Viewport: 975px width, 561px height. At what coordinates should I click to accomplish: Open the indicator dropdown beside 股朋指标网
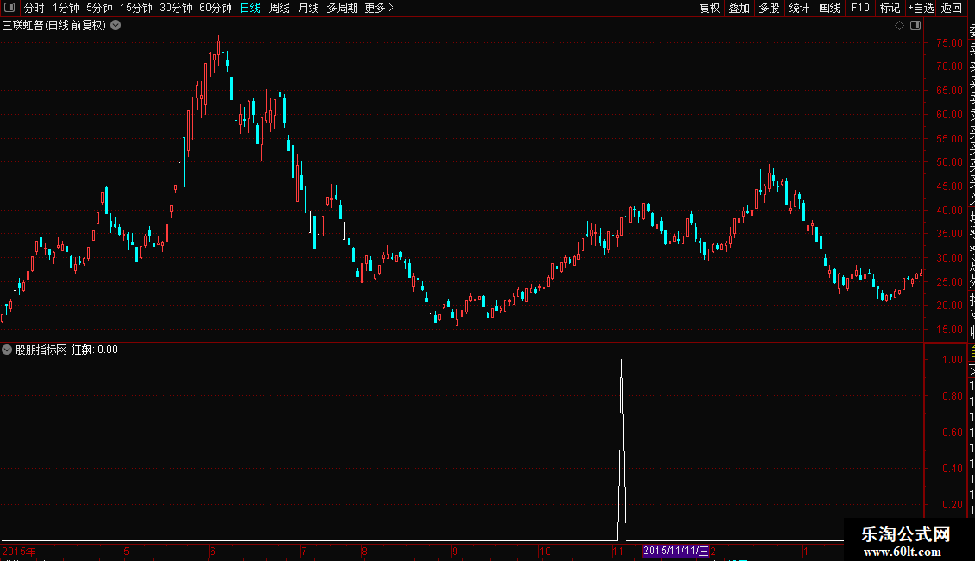click(7, 350)
